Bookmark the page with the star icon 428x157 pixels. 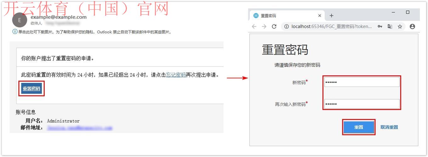click(x=400, y=27)
